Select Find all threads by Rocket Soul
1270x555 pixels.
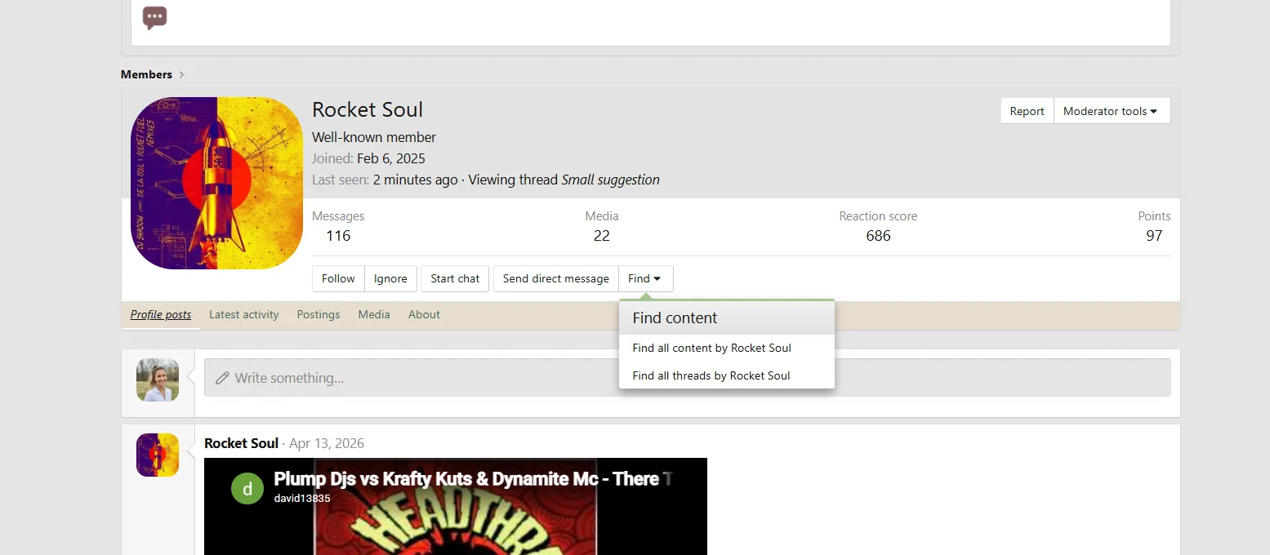[x=727, y=375]
